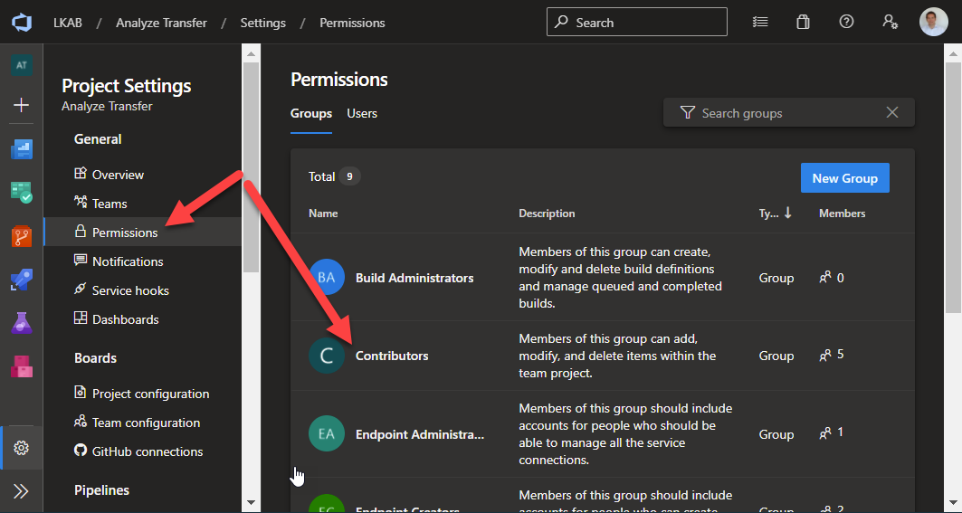Open Notifications settings page
The height and width of the screenshot is (513, 962).
[x=128, y=261]
